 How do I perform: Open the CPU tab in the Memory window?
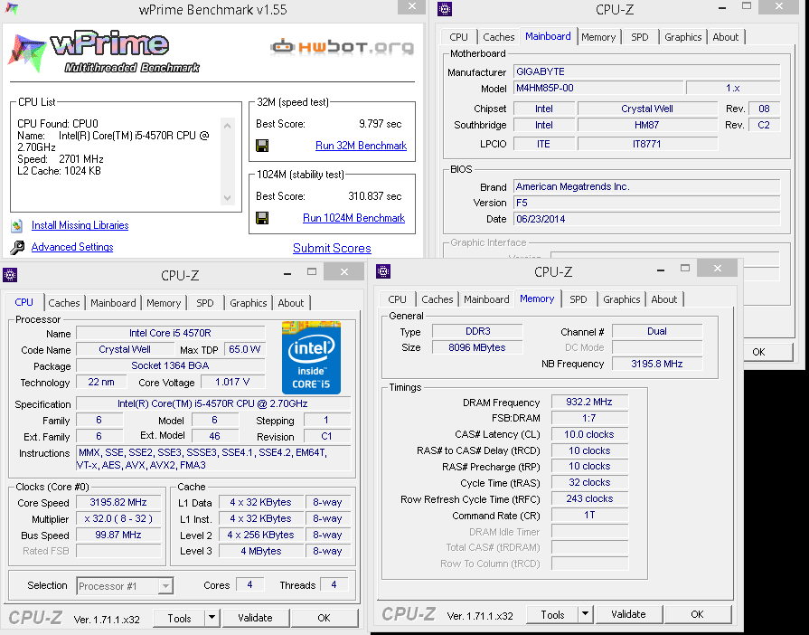pyautogui.click(x=397, y=299)
